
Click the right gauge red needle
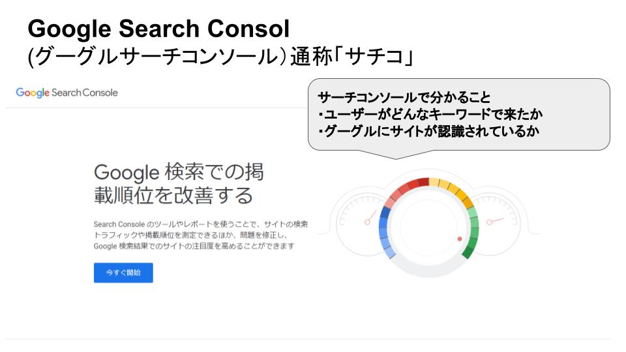click(495, 221)
